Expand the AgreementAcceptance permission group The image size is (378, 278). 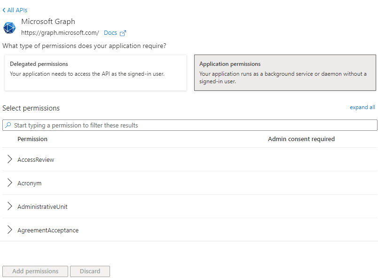click(9, 230)
